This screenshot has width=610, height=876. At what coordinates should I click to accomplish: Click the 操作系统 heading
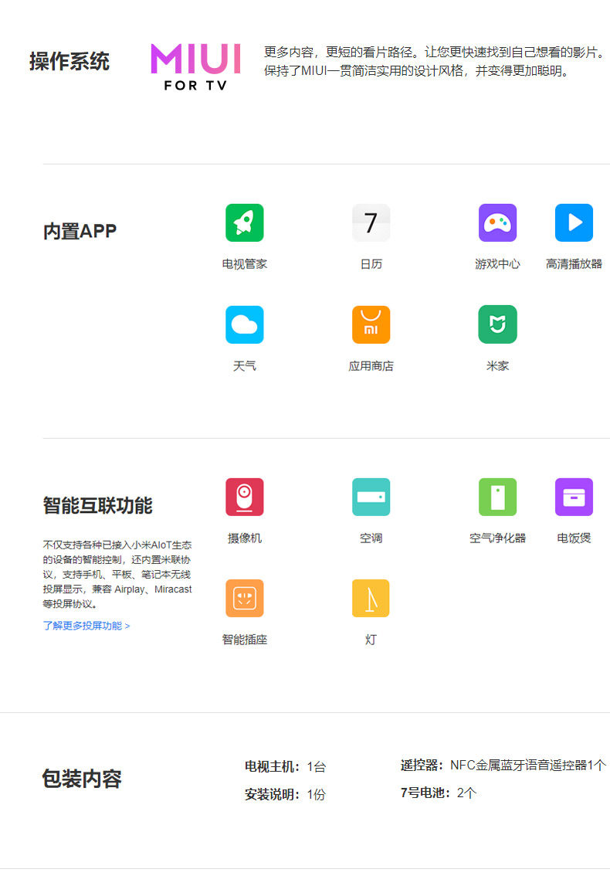[69, 62]
